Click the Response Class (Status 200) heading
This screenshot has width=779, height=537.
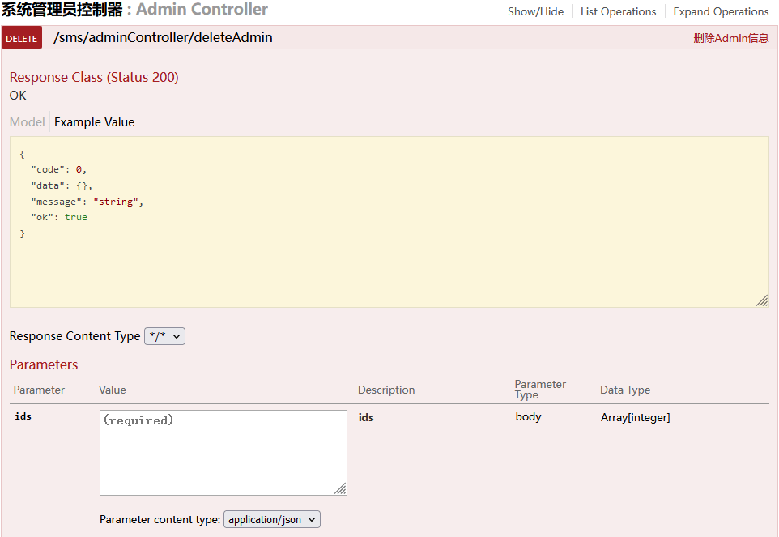pos(94,78)
